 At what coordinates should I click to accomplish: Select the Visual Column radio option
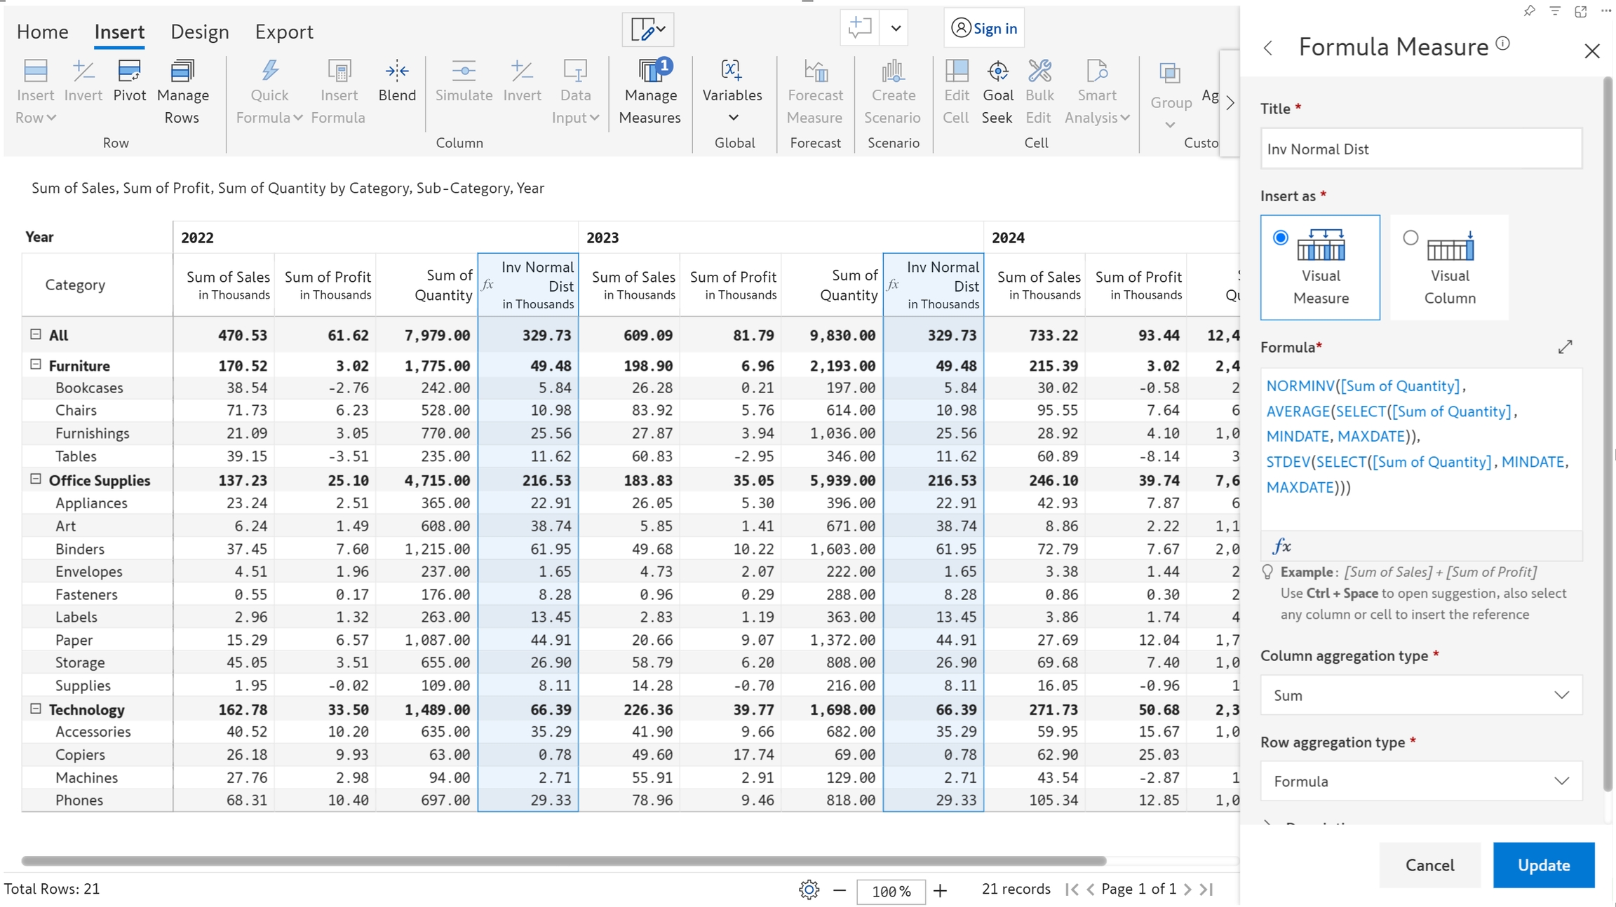(x=1410, y=238)
